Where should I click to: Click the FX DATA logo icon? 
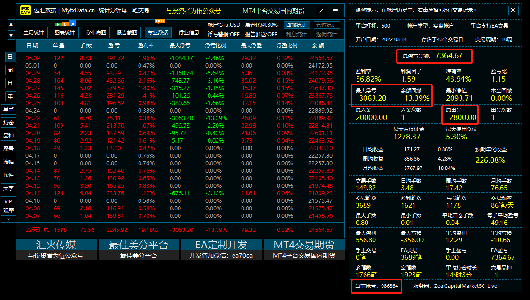[25, 10]
